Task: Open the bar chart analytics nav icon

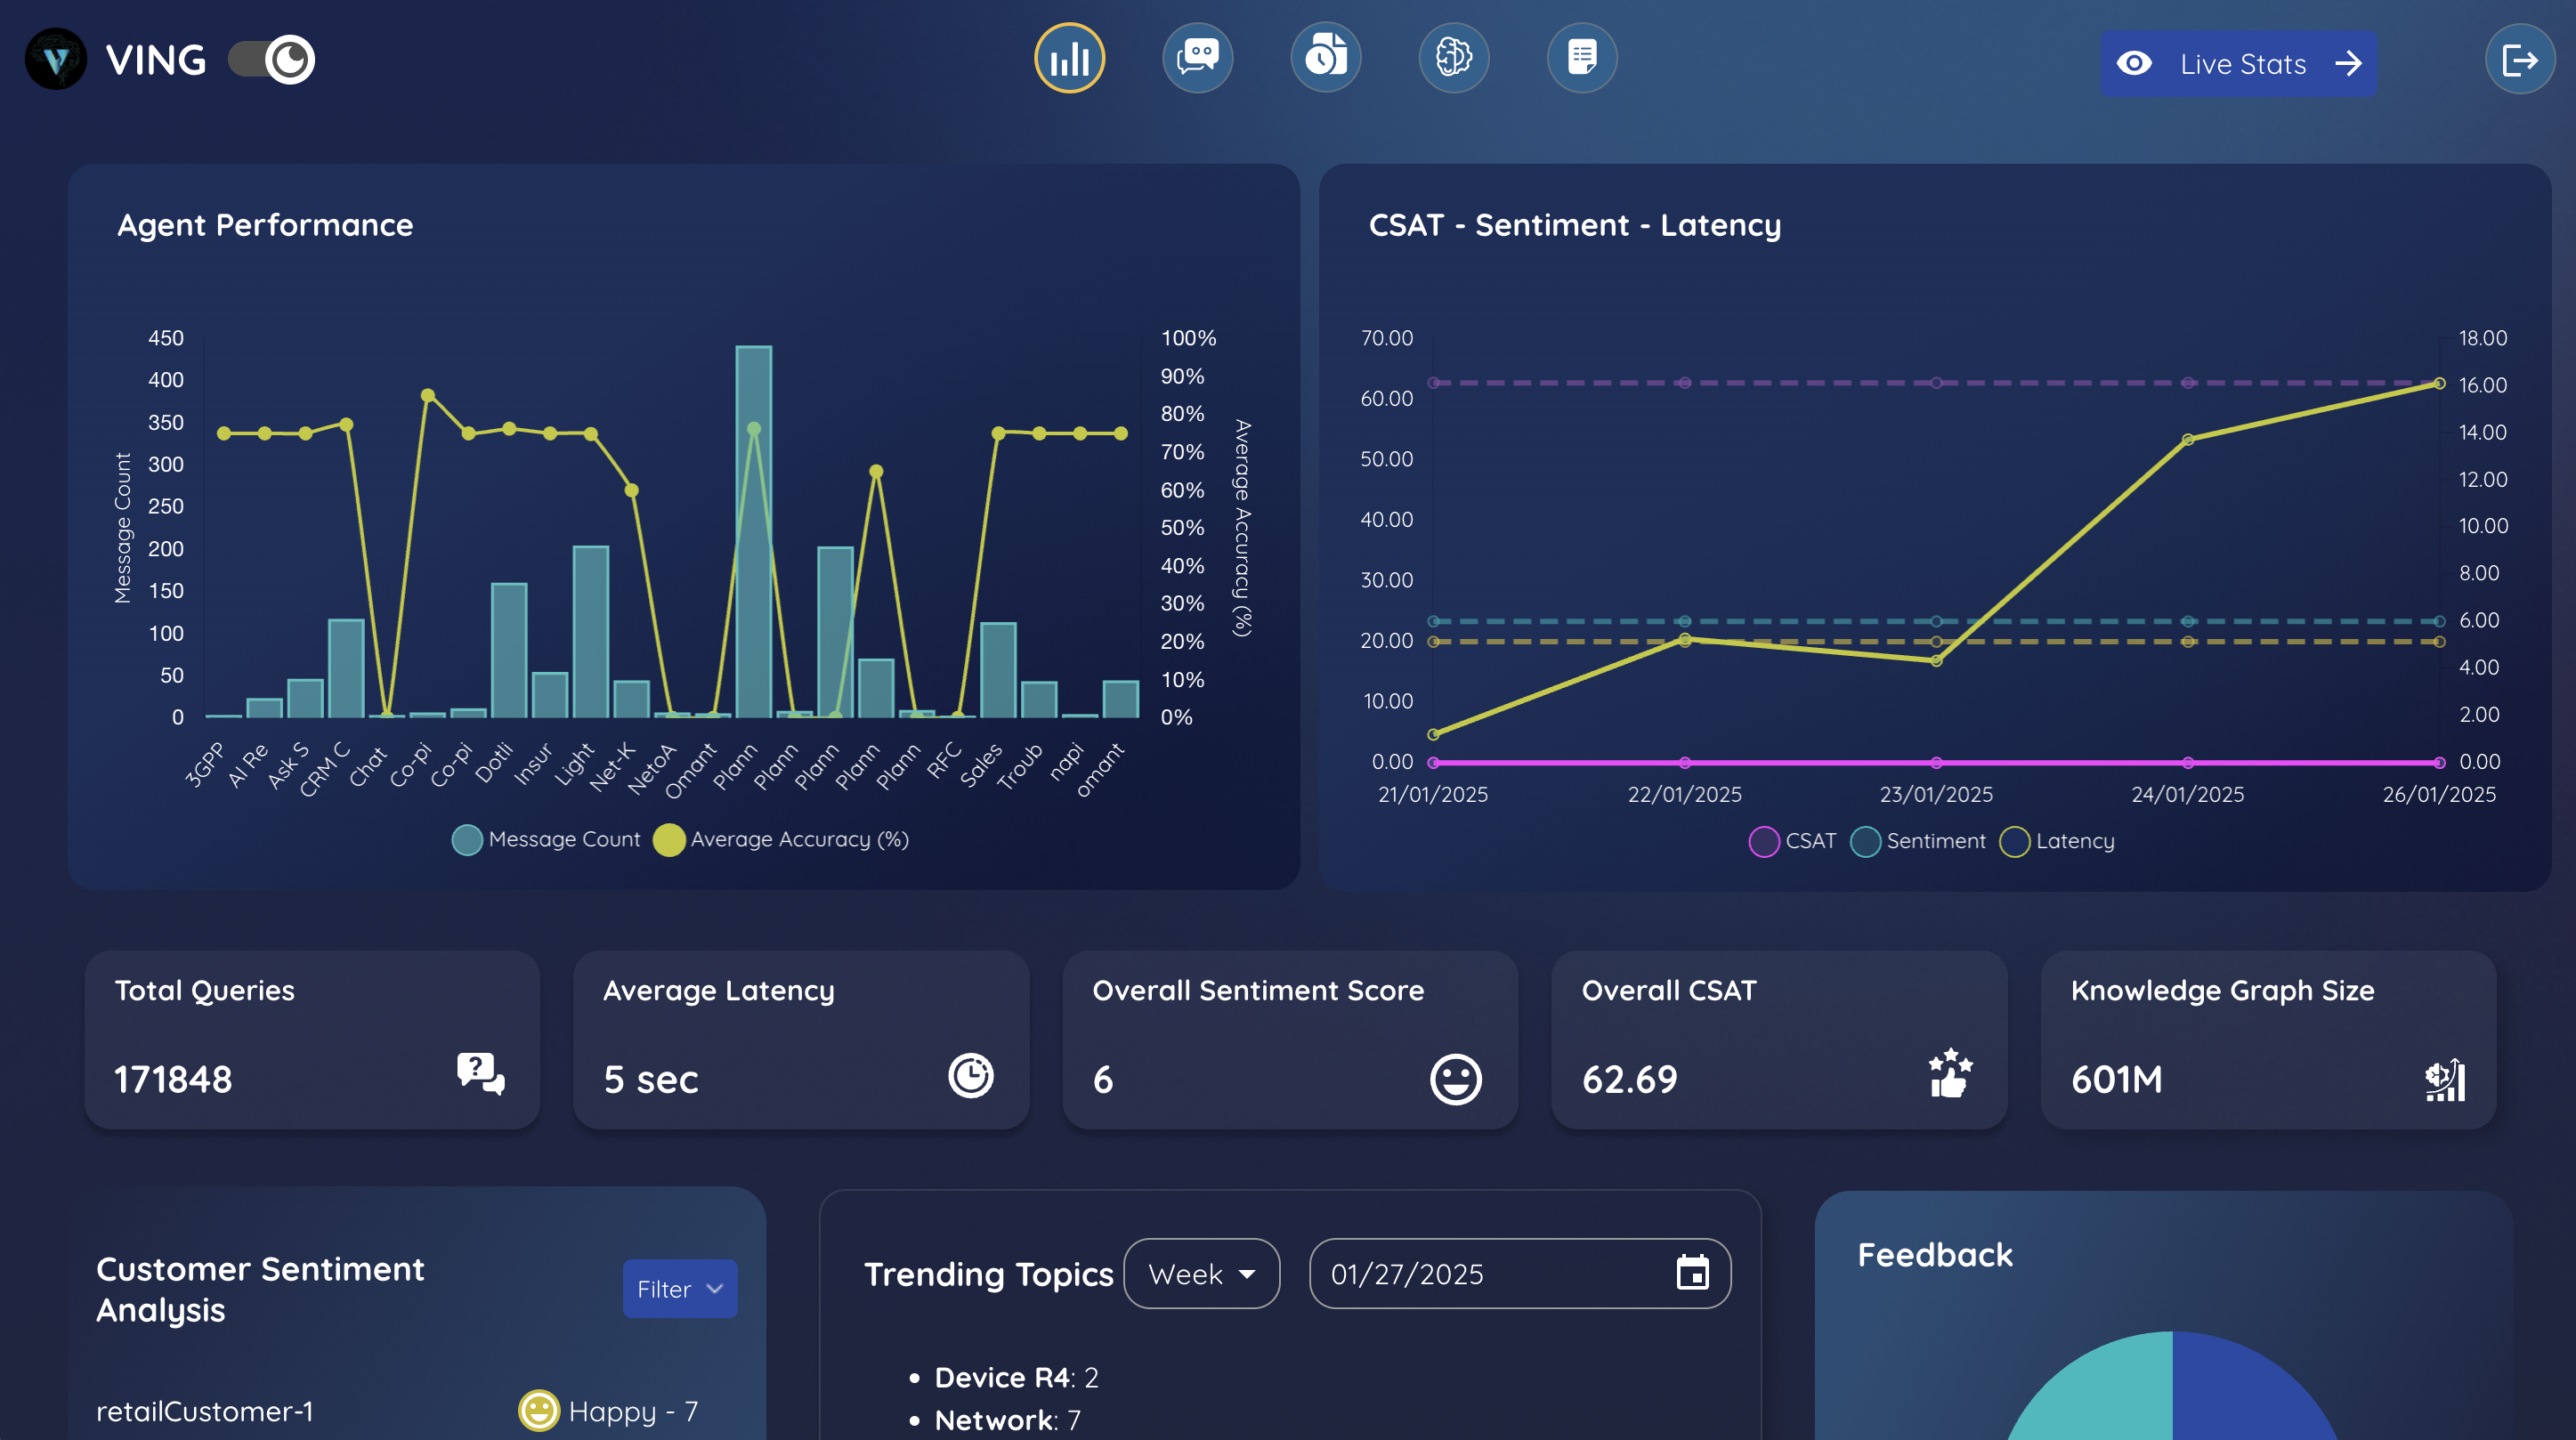Action: (1069, 59)
